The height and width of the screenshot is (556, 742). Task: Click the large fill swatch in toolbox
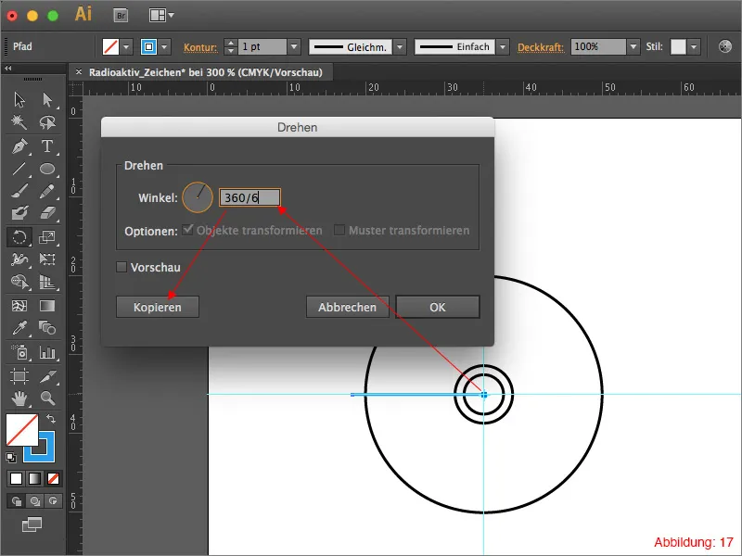click(x=21, y=430)
